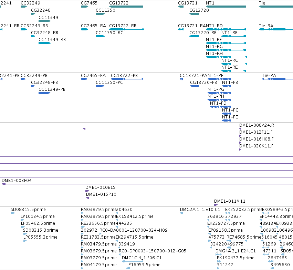The image size is (293, 270).
Task: Select the LP05462.5prime EST label
Action: 38,223
